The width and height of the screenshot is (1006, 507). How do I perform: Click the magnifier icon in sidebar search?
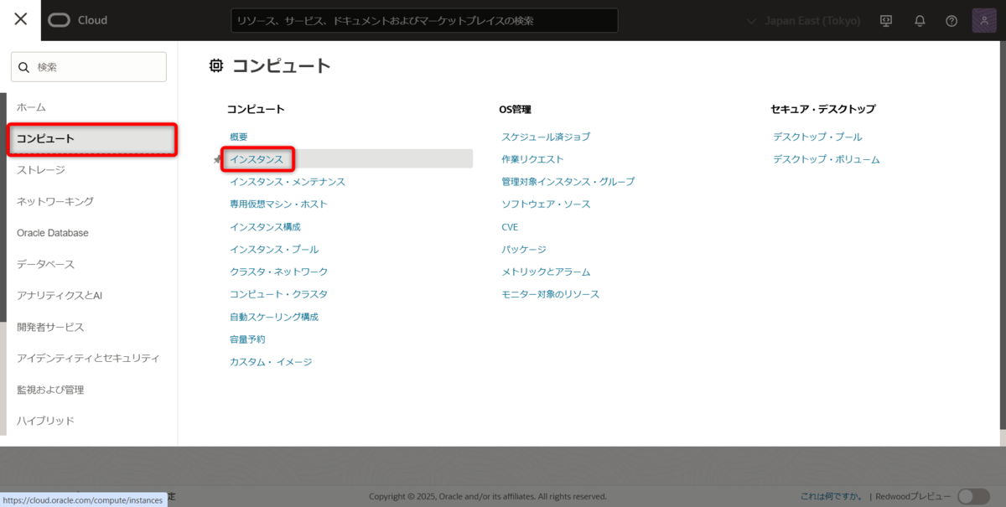[23, 67]
